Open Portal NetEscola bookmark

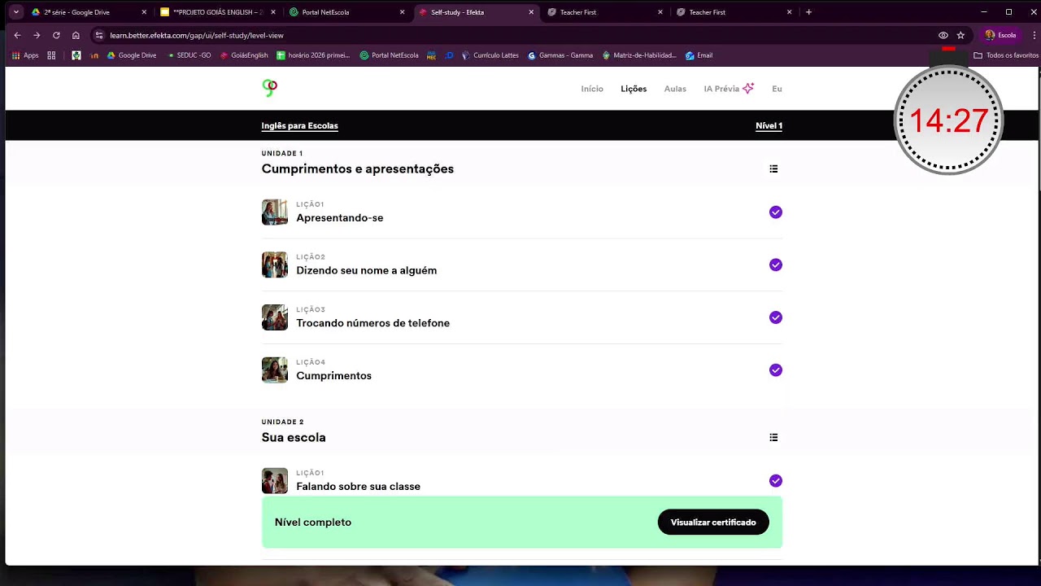[x=389, y=55]
